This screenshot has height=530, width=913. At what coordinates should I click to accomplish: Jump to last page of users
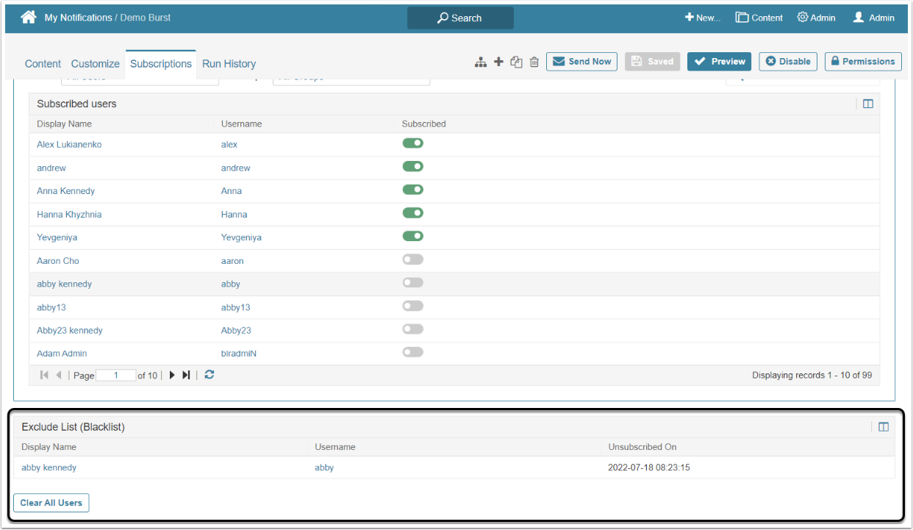(x=186, y=375)
